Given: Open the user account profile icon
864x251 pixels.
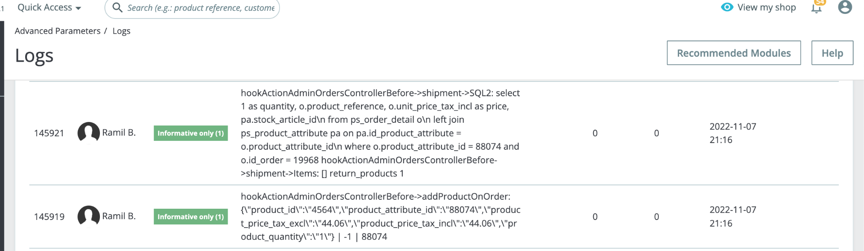Looking at the screenshot, I should point(845,7).
